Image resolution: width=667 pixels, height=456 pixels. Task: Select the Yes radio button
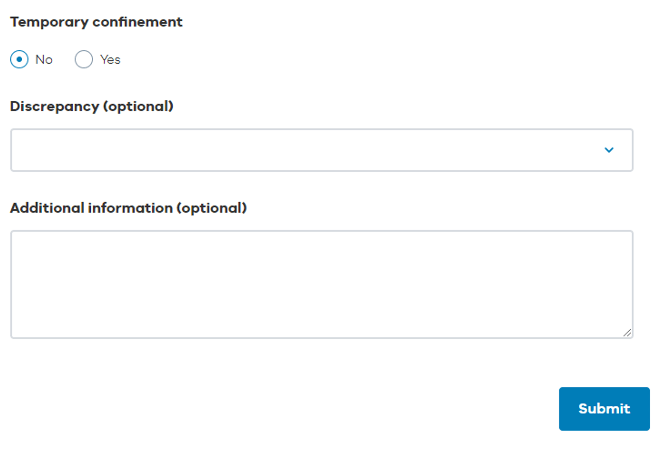84,59
